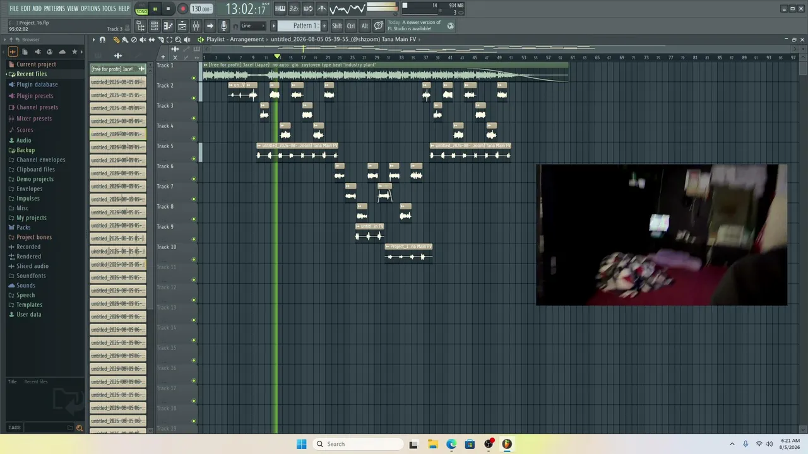Expand the Rendered folder
This screenshot has height=454, width=808.
pyautogui.click(x=28, y=256)
